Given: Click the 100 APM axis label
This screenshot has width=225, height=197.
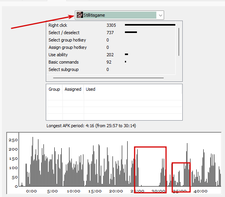Looking at the screenshot, I should tap(13, 168).
